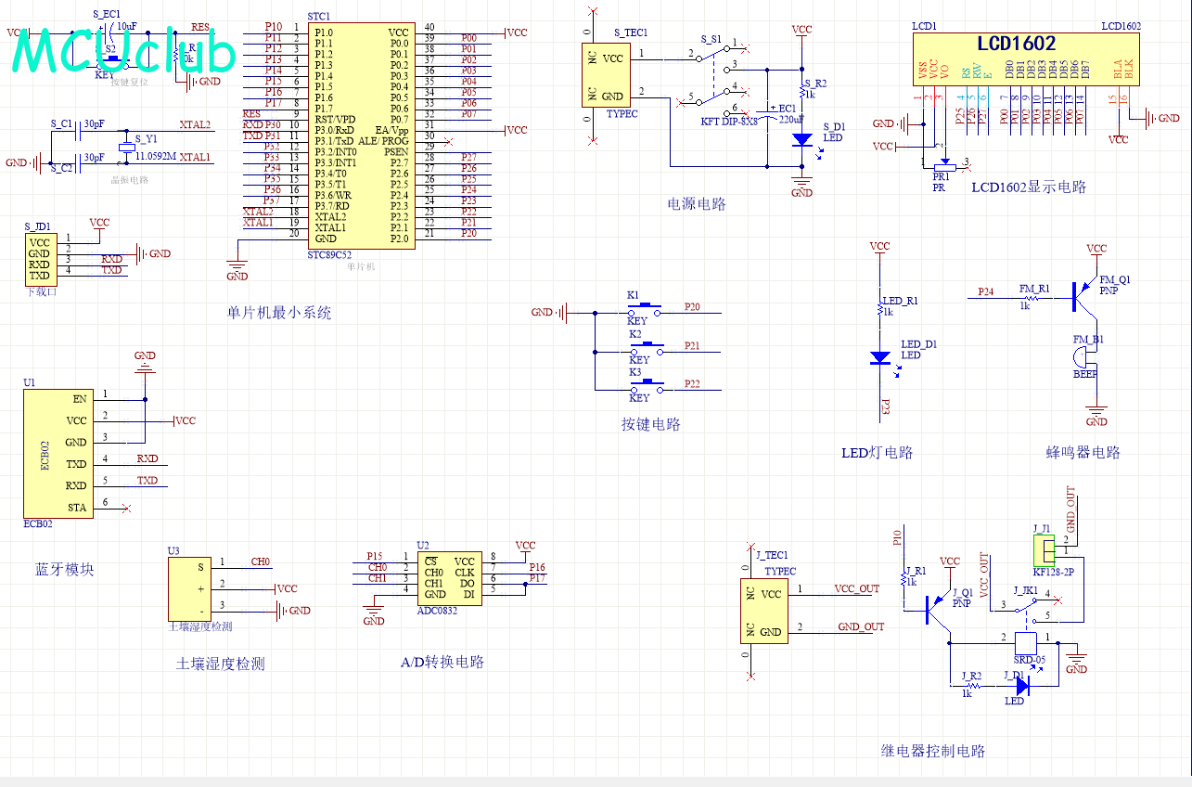Click the U3 soil humidity sensor block

(x=186, y=587)
